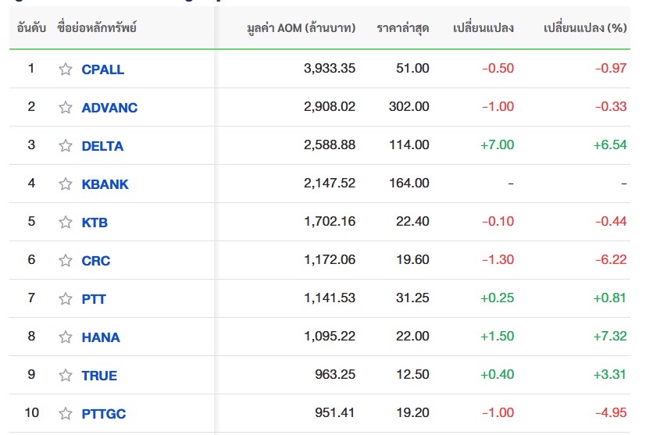
Task: Select CPALL value 3,933.35
Action: [330, 69]
